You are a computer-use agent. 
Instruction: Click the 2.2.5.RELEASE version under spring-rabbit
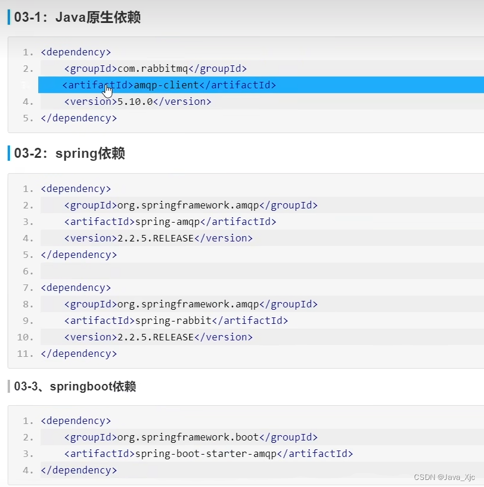click(158, 337)
